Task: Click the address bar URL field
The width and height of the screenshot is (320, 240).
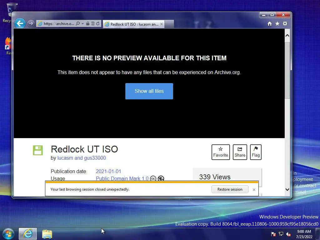Action: pos(58,24)
